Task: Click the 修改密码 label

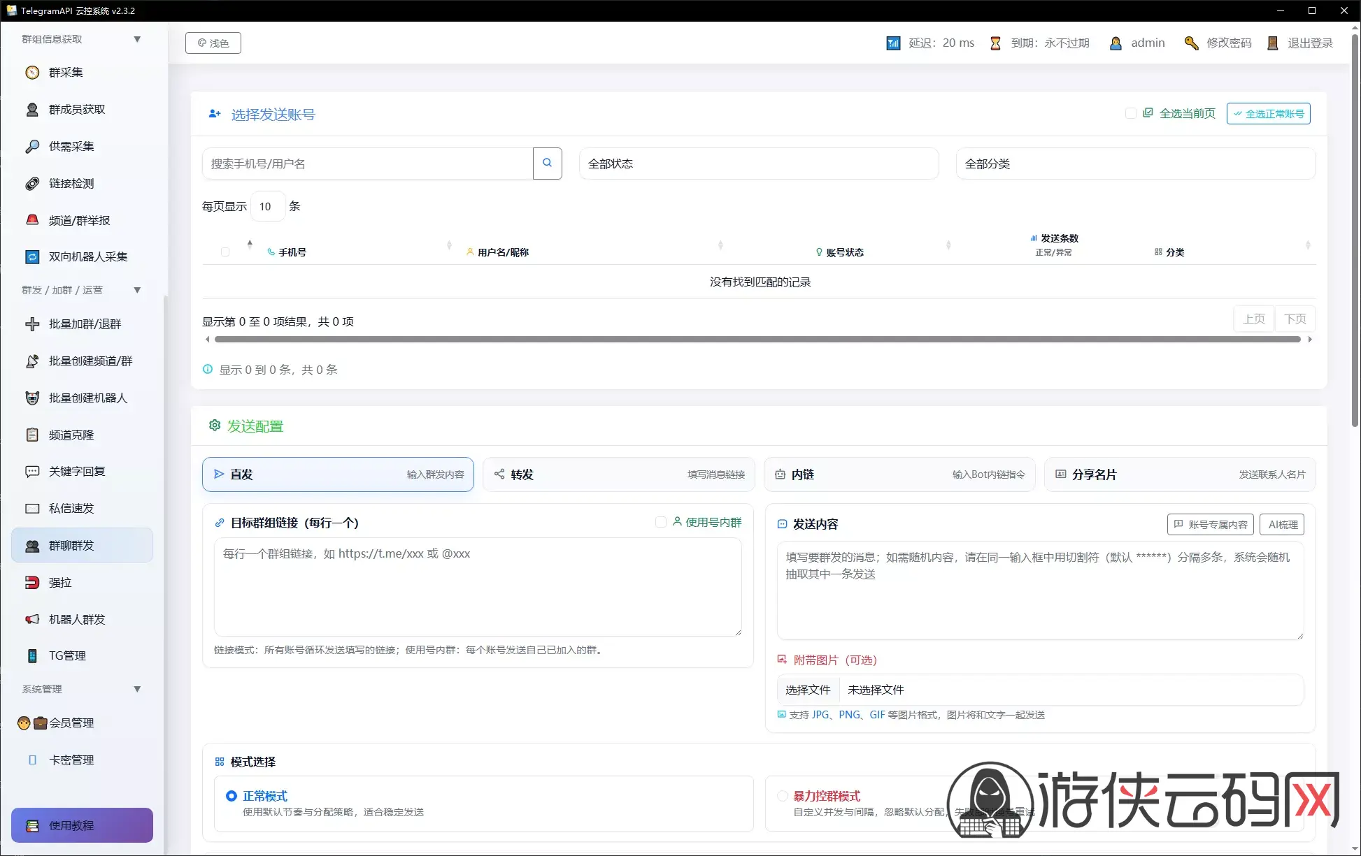Action: tap(1229, 43)
